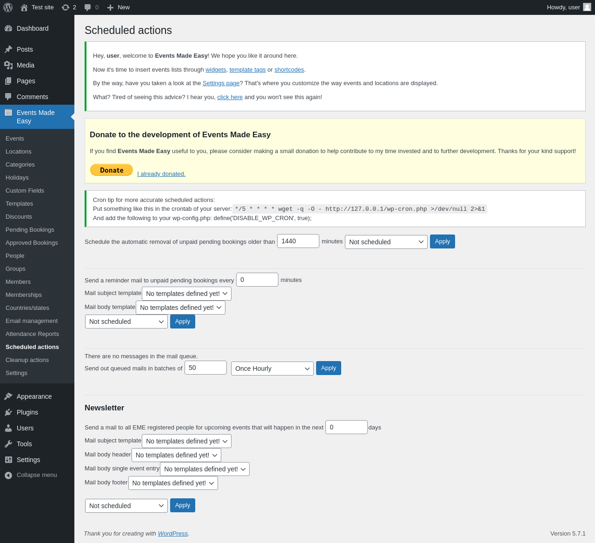This screenshot has width=595, height=543.
Task: Click the yellow Donate button
Action: [112, 170]
